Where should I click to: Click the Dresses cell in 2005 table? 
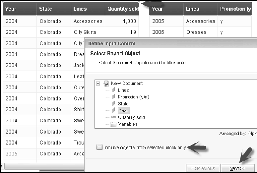[196, 32]
